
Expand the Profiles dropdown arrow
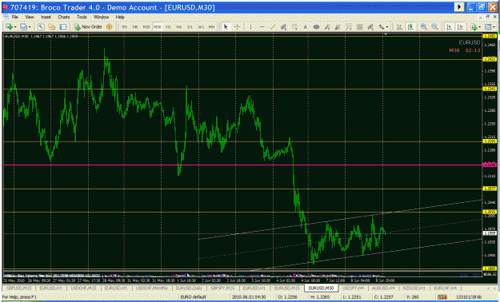click(x=30, y=27)
